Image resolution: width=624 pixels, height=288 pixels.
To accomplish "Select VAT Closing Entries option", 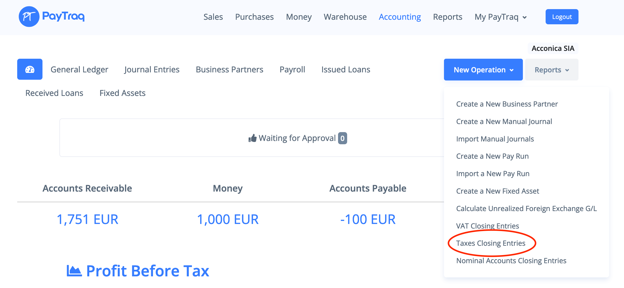I will pos(487,226).
